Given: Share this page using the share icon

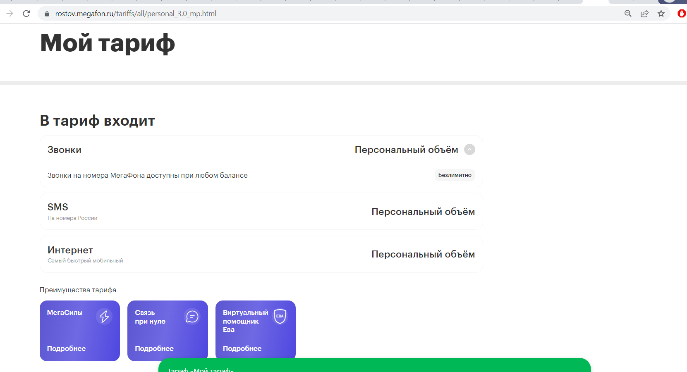Looking at the screenshot, I should click(x=644, y=14).
